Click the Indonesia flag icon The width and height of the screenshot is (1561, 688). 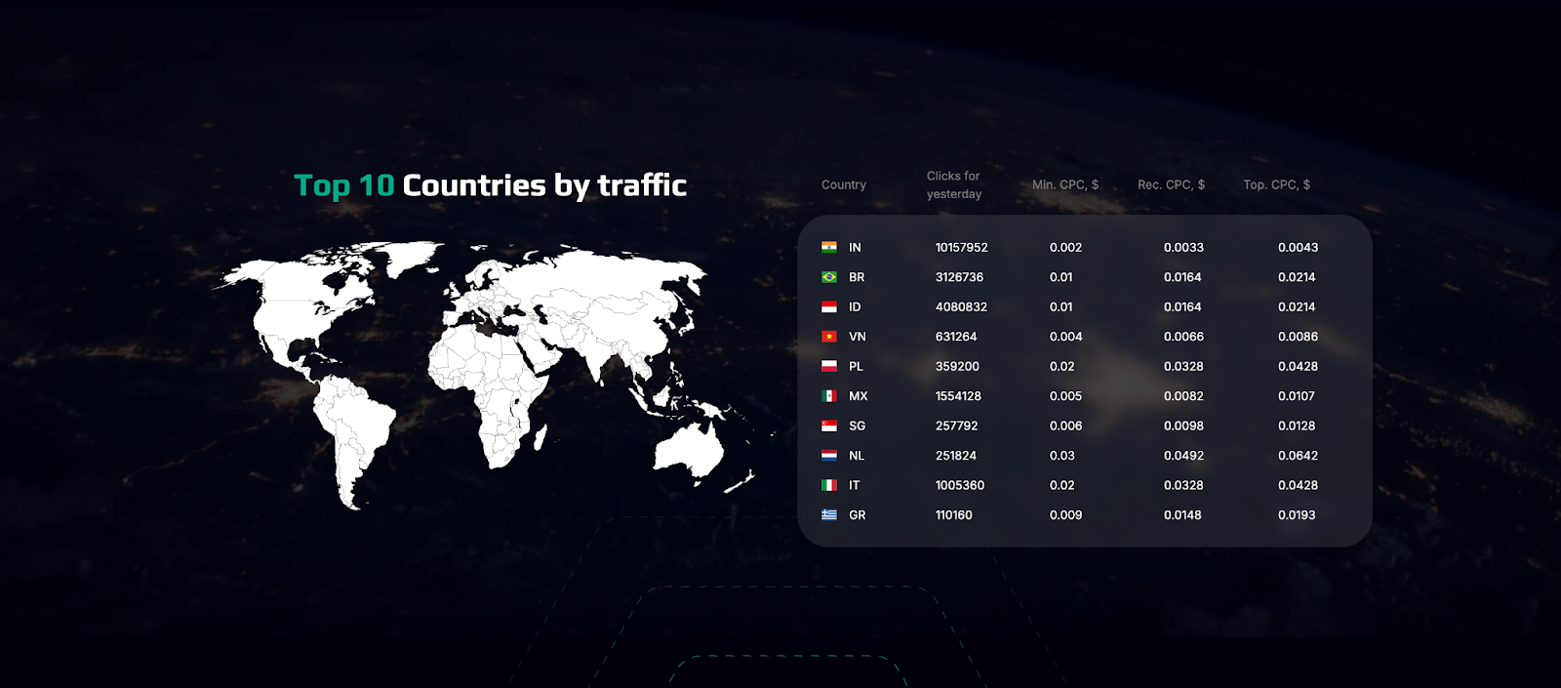(x=829, y=307)
